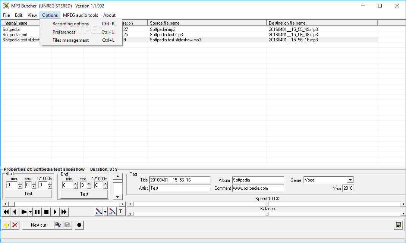The image size is (406, 243).
Task: Click the Speed slider thumb
Action: click(x=267, y=204)
